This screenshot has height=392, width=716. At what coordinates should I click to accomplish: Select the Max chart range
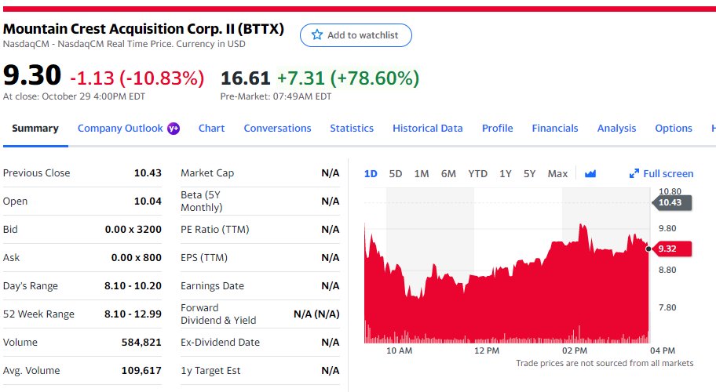click(x=557, y=174)
